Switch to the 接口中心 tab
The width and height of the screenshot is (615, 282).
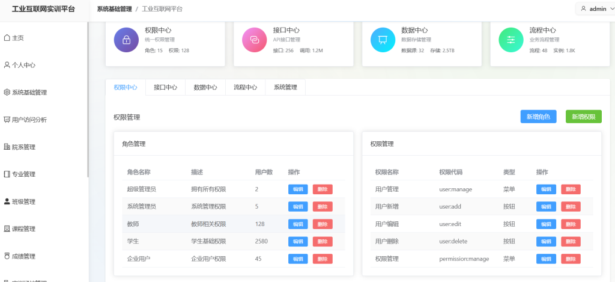(165, 87)
